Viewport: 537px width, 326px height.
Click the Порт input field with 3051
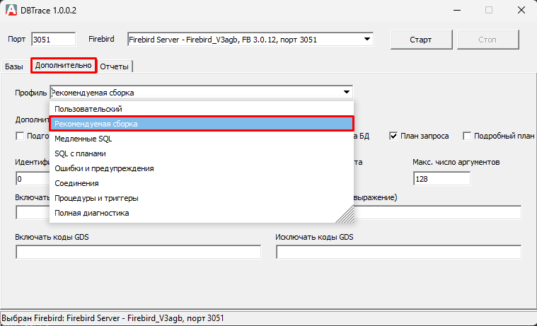(53, 40)
